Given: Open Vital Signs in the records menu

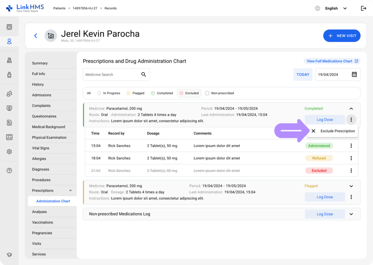Looking at the screenshot, I should [x=40, y=148].
